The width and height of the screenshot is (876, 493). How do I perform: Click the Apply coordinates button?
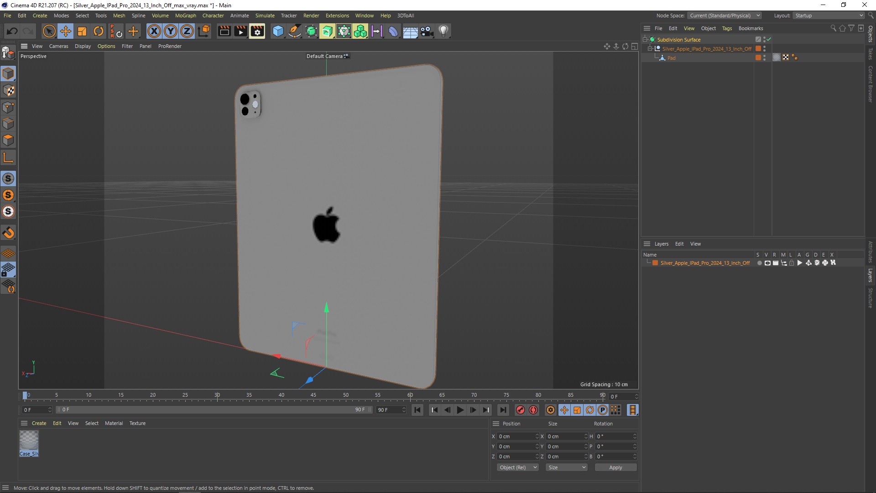coord(615,467)
